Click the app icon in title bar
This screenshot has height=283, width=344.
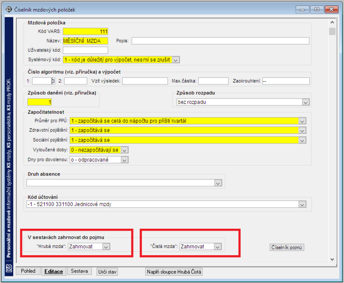(8, 9)
